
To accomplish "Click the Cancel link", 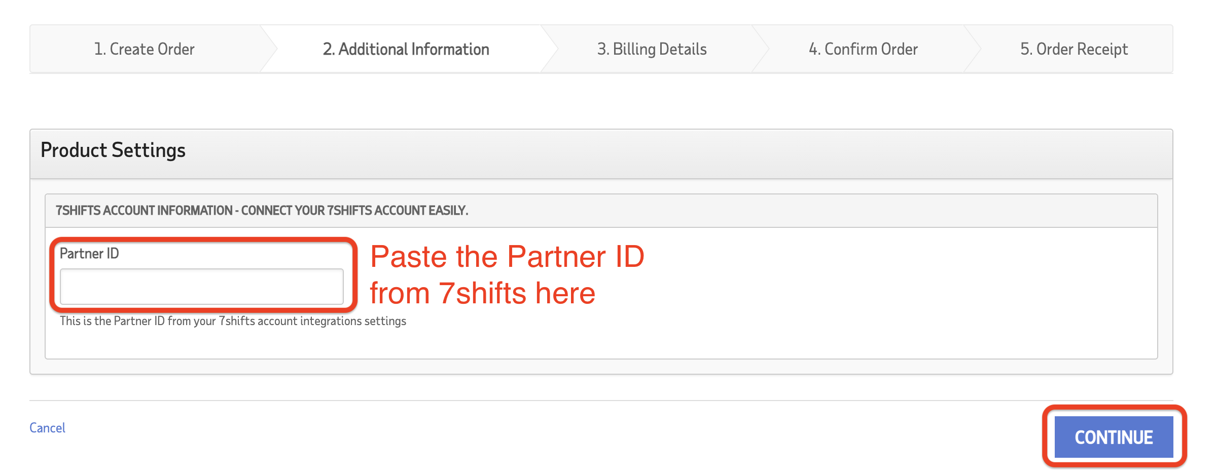I will 47,428.
